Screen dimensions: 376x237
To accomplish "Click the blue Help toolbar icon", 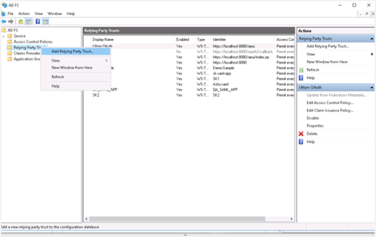I will pyautogui.click(x=38, y=21).
